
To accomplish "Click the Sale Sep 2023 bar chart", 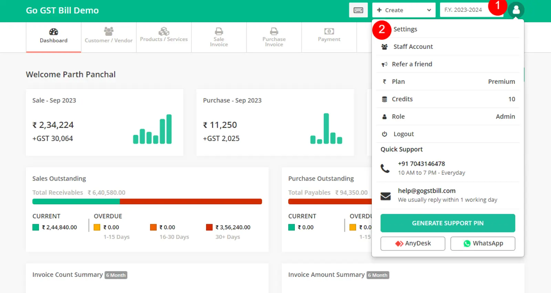I will (x=152, y=129).
